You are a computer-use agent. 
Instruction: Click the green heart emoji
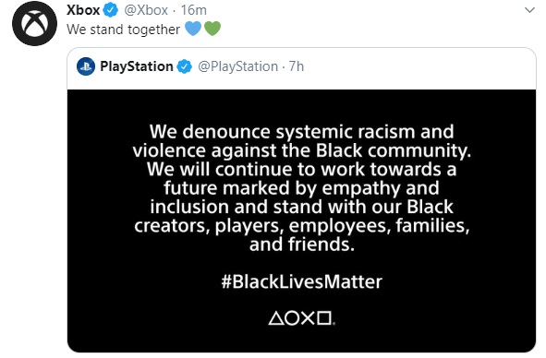[212, 29]
